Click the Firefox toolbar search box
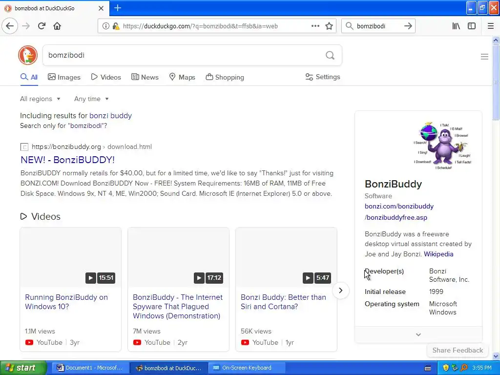Image resolution: width=500 pixels, height=375 pixels. [378, 26]
